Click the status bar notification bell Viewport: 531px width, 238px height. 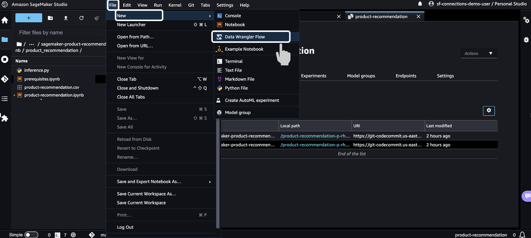522,235
